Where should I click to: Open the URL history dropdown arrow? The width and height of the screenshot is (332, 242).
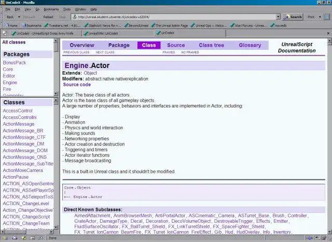coord(278,17)
